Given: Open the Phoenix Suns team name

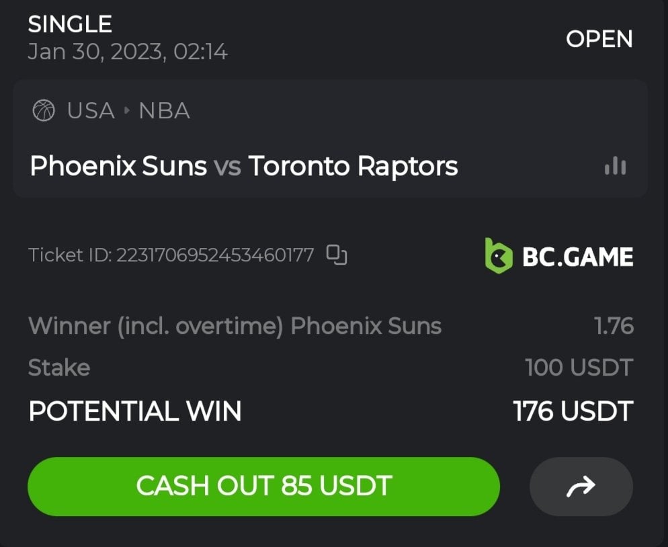Looking at the screenshot, I should (118, 166).
